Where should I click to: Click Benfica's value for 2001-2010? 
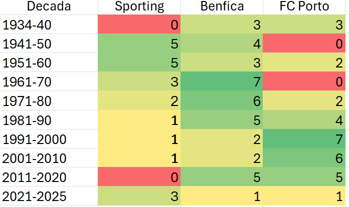point(222,158)
